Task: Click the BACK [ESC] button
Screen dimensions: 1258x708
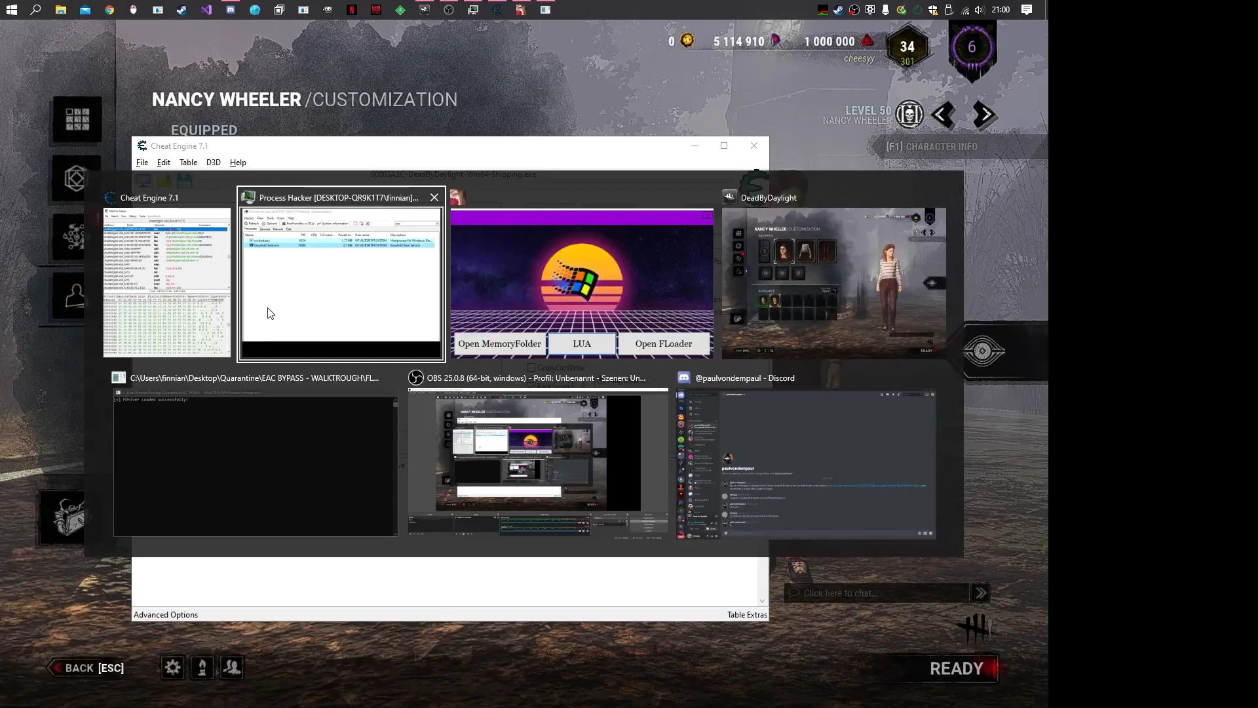Action: pos(86,668)
